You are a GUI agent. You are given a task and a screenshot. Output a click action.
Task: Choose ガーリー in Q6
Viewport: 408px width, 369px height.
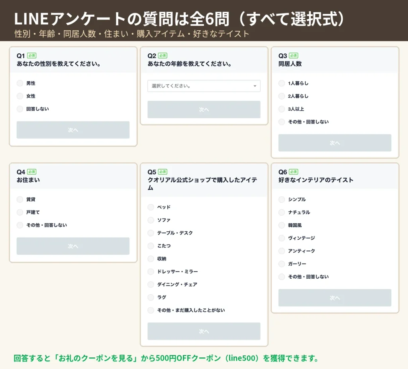pyautogui.click(x=282, y=264)
